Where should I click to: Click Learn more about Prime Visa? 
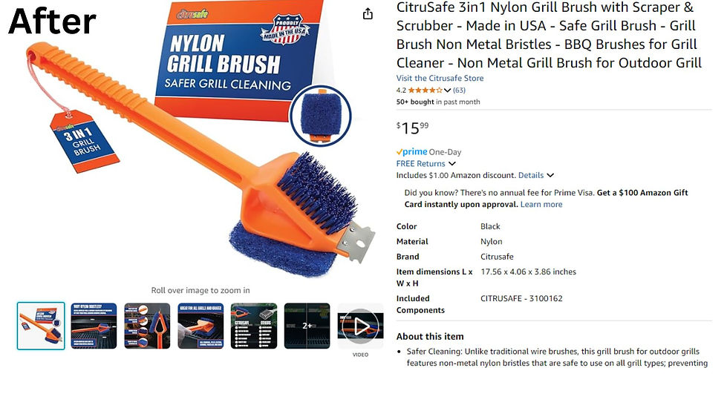coord(541,205)
